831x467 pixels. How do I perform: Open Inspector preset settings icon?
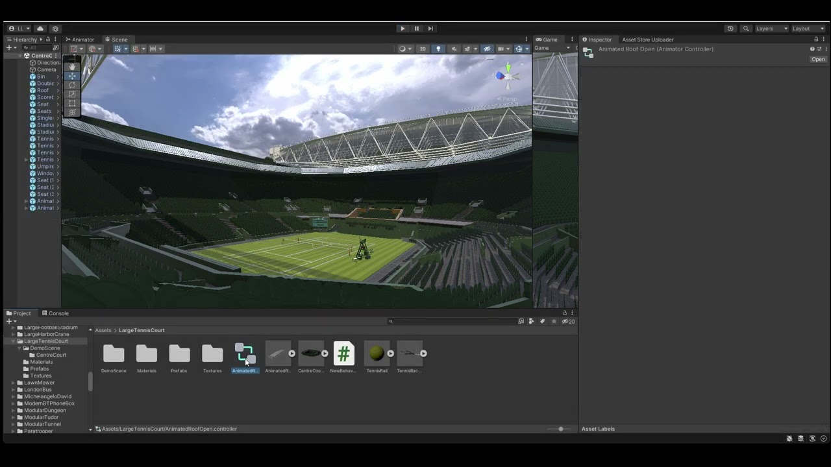[x=819, y=49]
